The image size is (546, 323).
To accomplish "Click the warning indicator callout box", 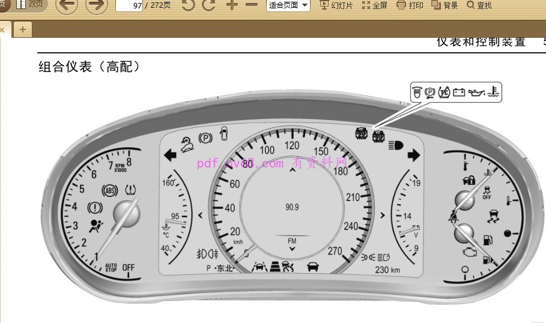I will point(455,92).
